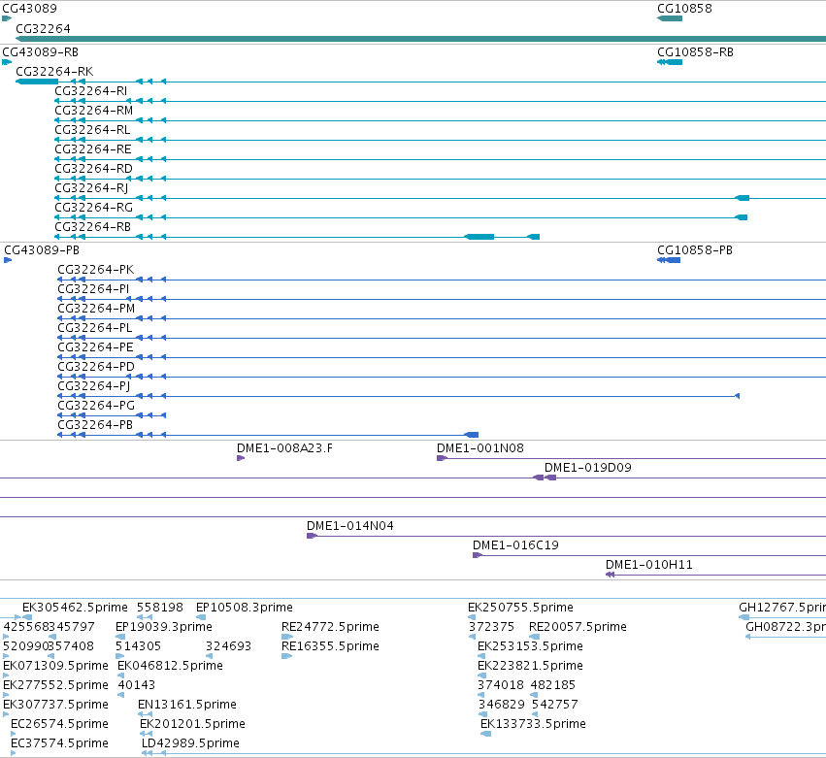Viewport: 826px width, 758px height.
Task: Click the DME1-010H11 clone label
Action: click(649, 565)
